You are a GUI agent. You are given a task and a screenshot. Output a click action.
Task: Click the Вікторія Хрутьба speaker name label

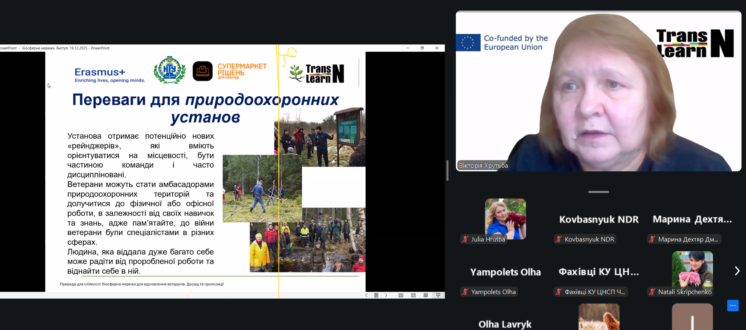(483, 166)
